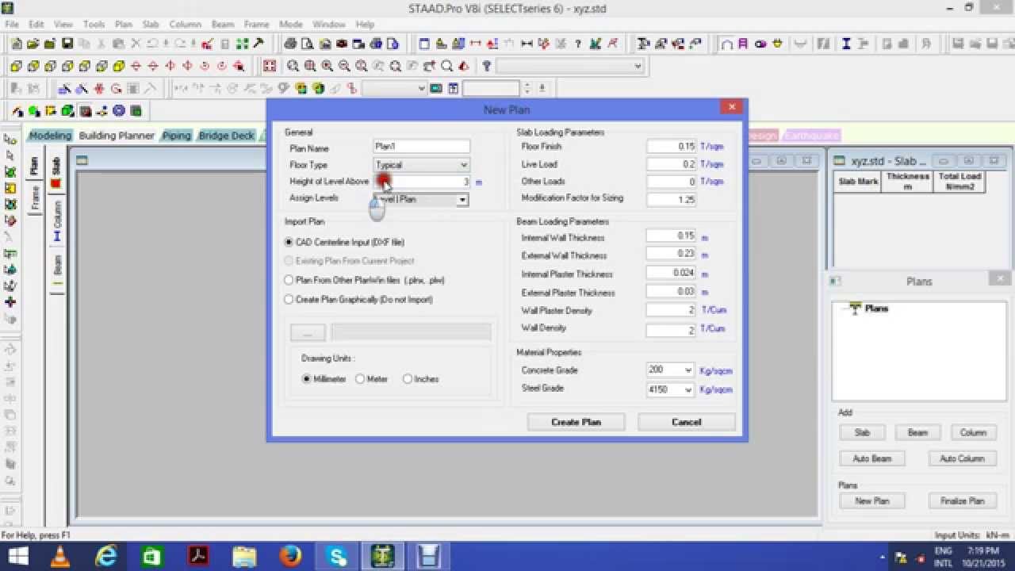This screenshot has width=1015, height=571.
Task: Click the red G icon in third toolbar
Action: point(116,89)
